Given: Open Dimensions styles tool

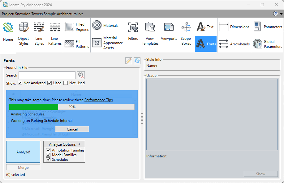Looking at the screenshot, I should (234, 27).
